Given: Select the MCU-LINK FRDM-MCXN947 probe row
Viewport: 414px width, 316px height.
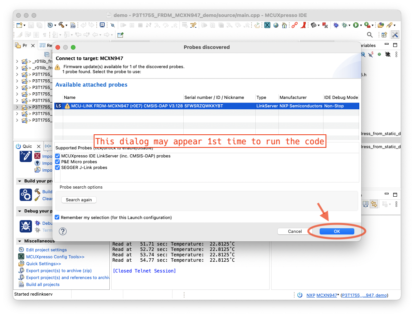Looking at the screenshot, I should click(x=207, y=106).
